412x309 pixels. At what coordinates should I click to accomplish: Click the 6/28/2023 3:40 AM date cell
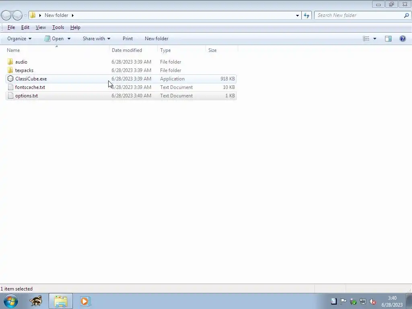(132, 96)
